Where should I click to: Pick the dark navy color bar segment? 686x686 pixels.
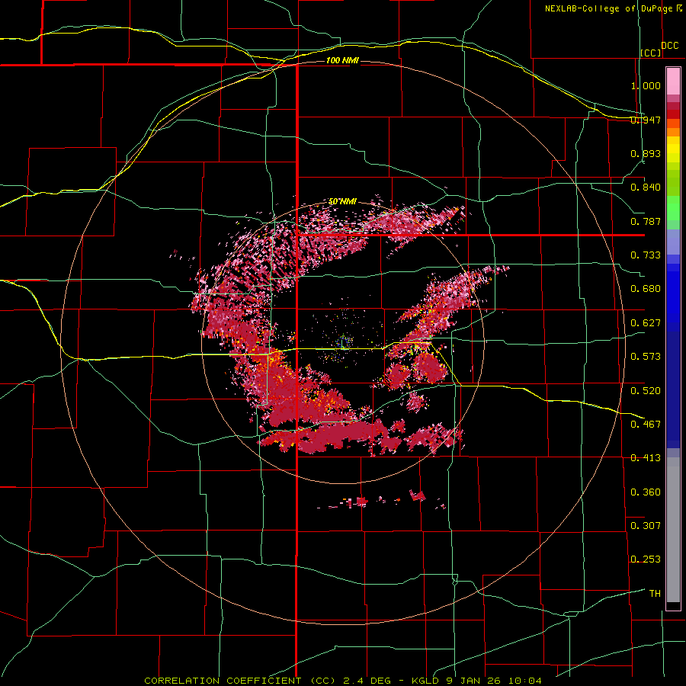pyautogui.click(x=673, y=389)
